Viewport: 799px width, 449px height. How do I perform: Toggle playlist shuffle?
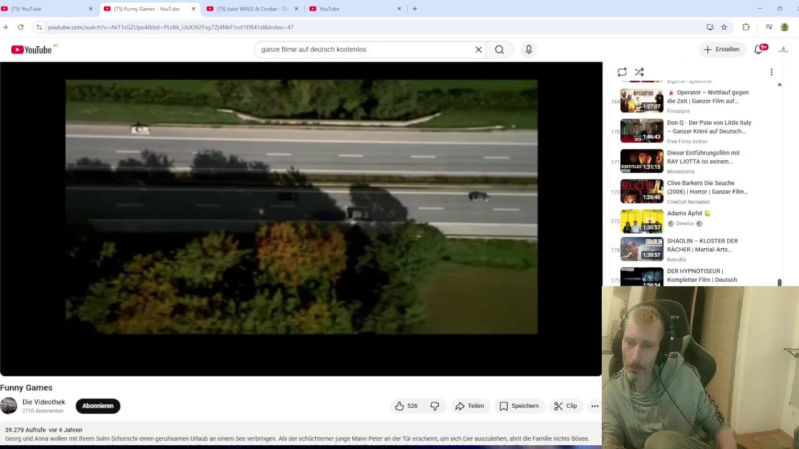639,72
